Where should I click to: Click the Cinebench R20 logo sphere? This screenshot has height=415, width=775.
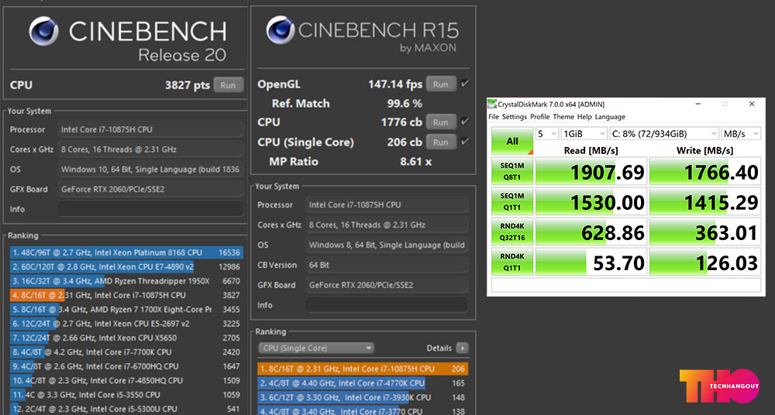point(44,31)
